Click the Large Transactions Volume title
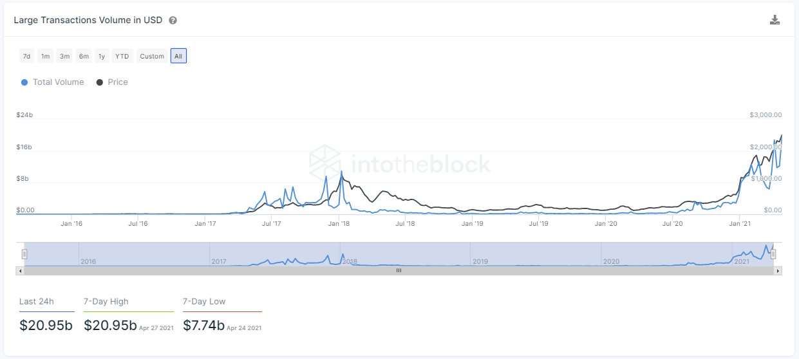This screenshot has width=799, height=359. click(88, 20)
